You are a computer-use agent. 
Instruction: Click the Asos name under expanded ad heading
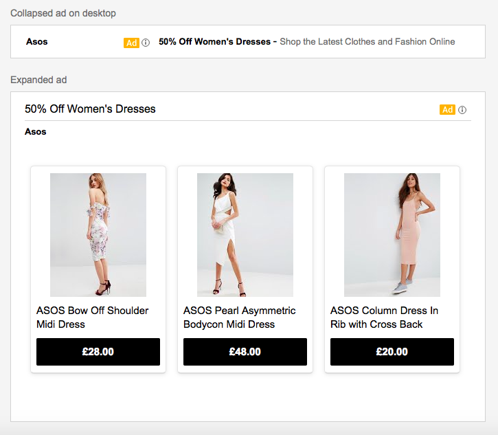[36, 131]
